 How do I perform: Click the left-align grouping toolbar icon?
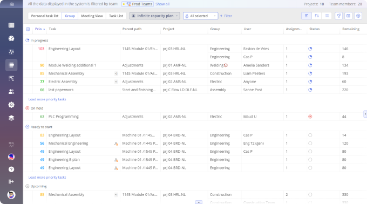(307, 16)
